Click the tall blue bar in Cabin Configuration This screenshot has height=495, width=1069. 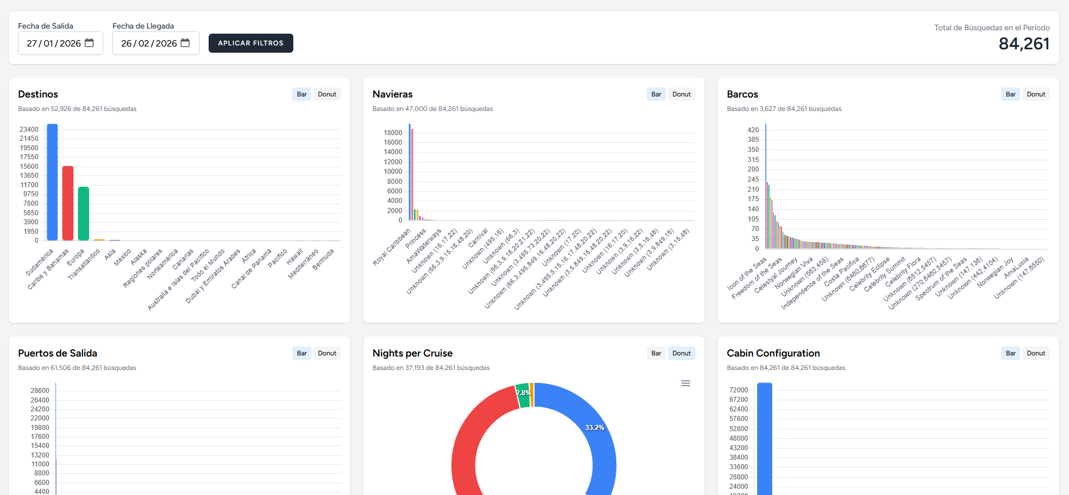(764, 437)
